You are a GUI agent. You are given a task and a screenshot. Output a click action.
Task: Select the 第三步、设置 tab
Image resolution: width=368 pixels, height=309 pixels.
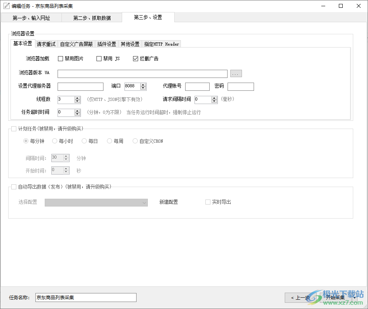(148, 17)
